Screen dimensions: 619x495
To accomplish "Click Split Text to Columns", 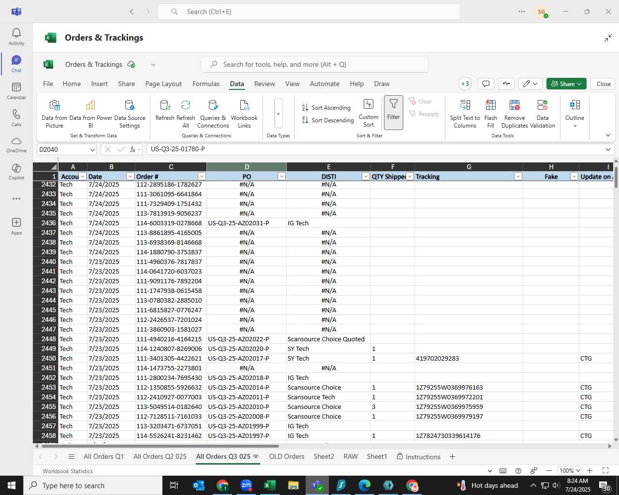I will pos(465,114).
